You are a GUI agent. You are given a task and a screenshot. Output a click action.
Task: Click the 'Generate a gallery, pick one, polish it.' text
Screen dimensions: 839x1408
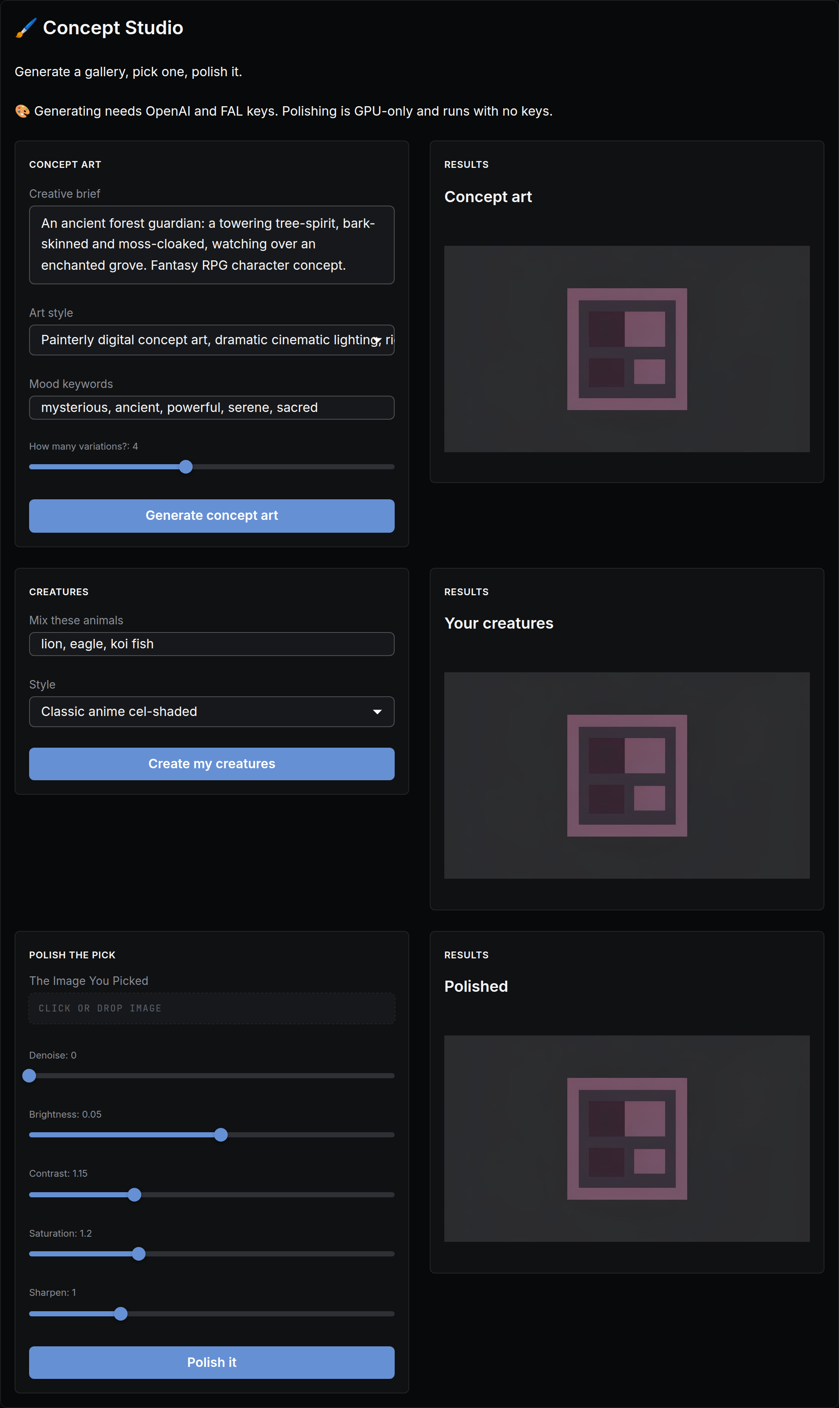128,72
